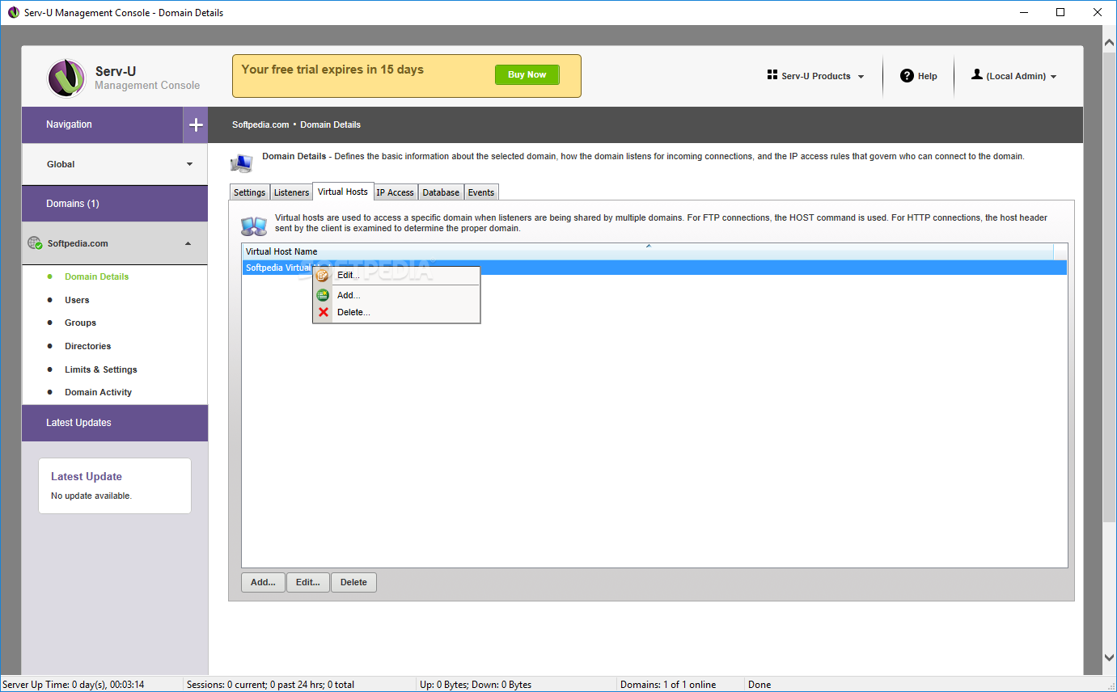The width and height of the screenshot is (1117, 692).
Task: Click Domains: 1 of 1 online status
Action: point(668,685)
